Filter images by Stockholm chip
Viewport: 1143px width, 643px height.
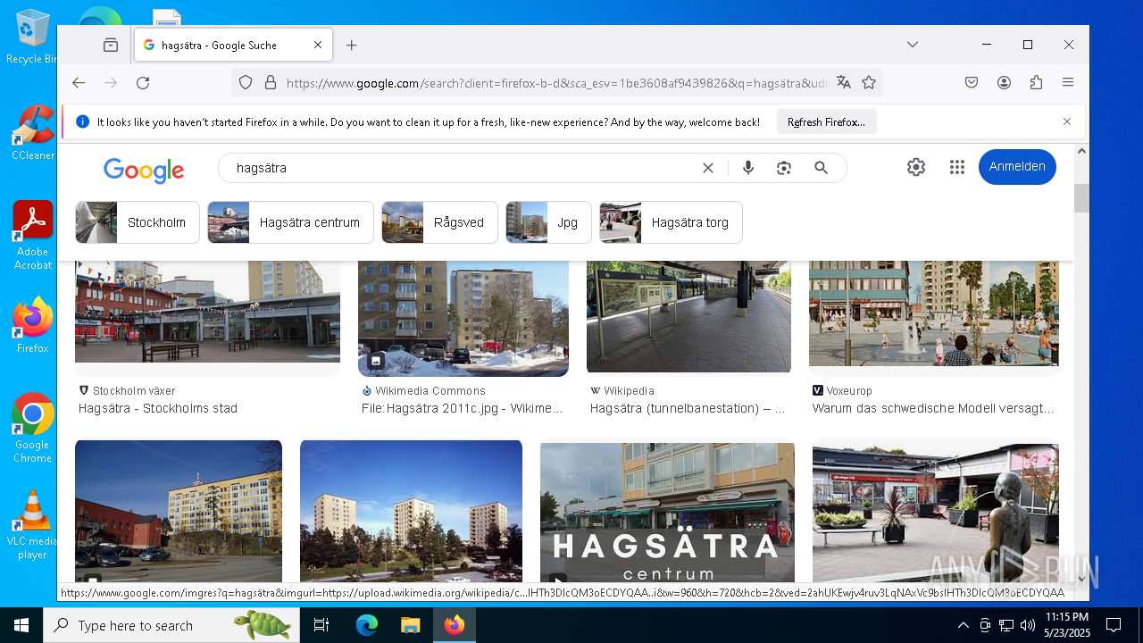coord(138,222)
